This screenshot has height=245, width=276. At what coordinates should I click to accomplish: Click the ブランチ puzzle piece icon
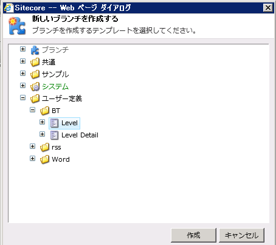click(x=35, y=50)
